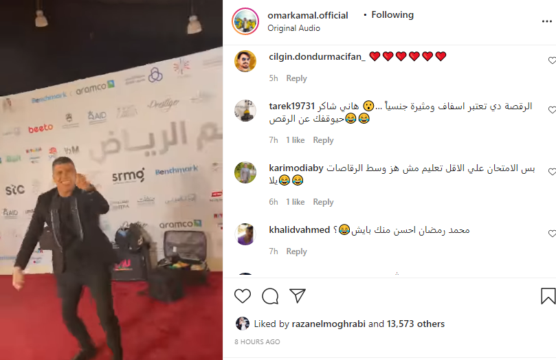
Task: Save the post with the bookmark icon
Action: [x=548, y=296]
